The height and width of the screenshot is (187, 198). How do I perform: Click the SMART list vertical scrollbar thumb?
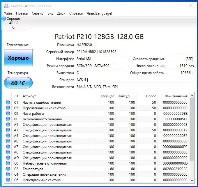pos(192,129)
